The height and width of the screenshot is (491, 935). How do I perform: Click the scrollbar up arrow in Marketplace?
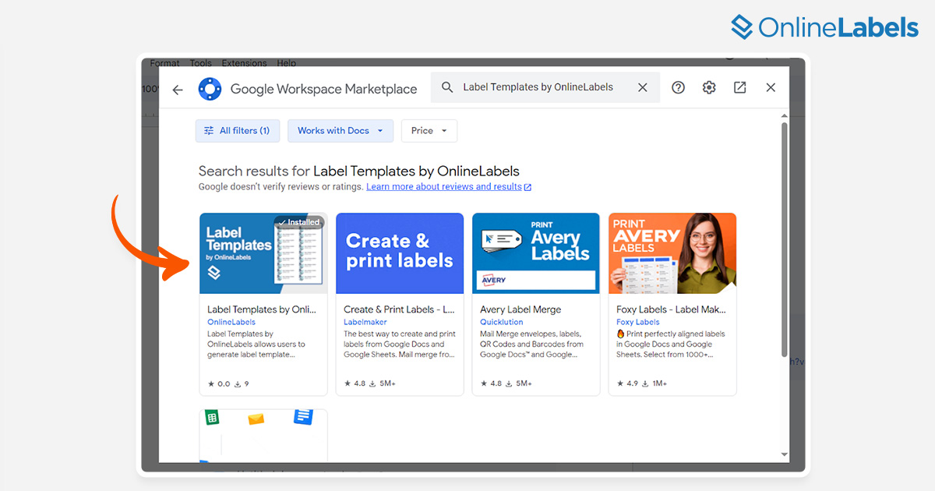point(784,115)
